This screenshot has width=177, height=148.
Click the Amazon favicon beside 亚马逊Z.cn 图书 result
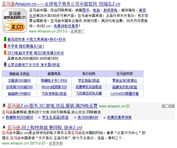coord(4,106)
